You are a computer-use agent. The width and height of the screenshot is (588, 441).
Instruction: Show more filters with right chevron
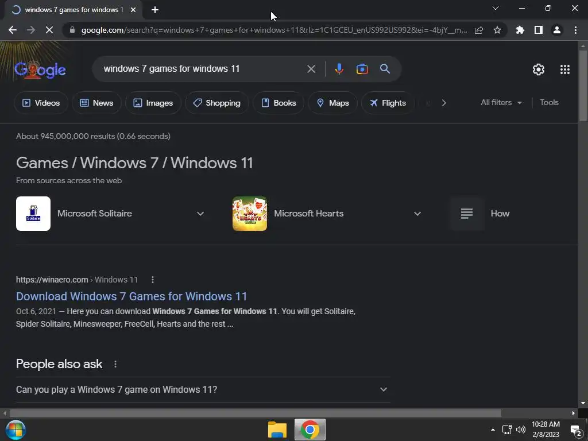444,103
